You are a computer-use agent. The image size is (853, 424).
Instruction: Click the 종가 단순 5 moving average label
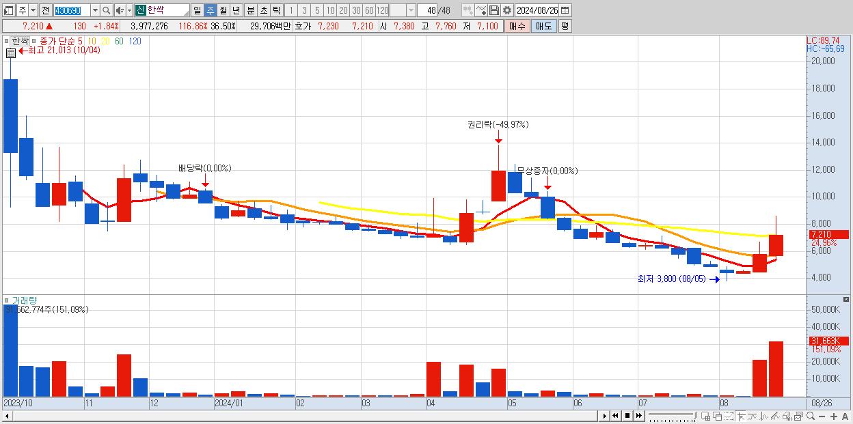pos(62,41)
